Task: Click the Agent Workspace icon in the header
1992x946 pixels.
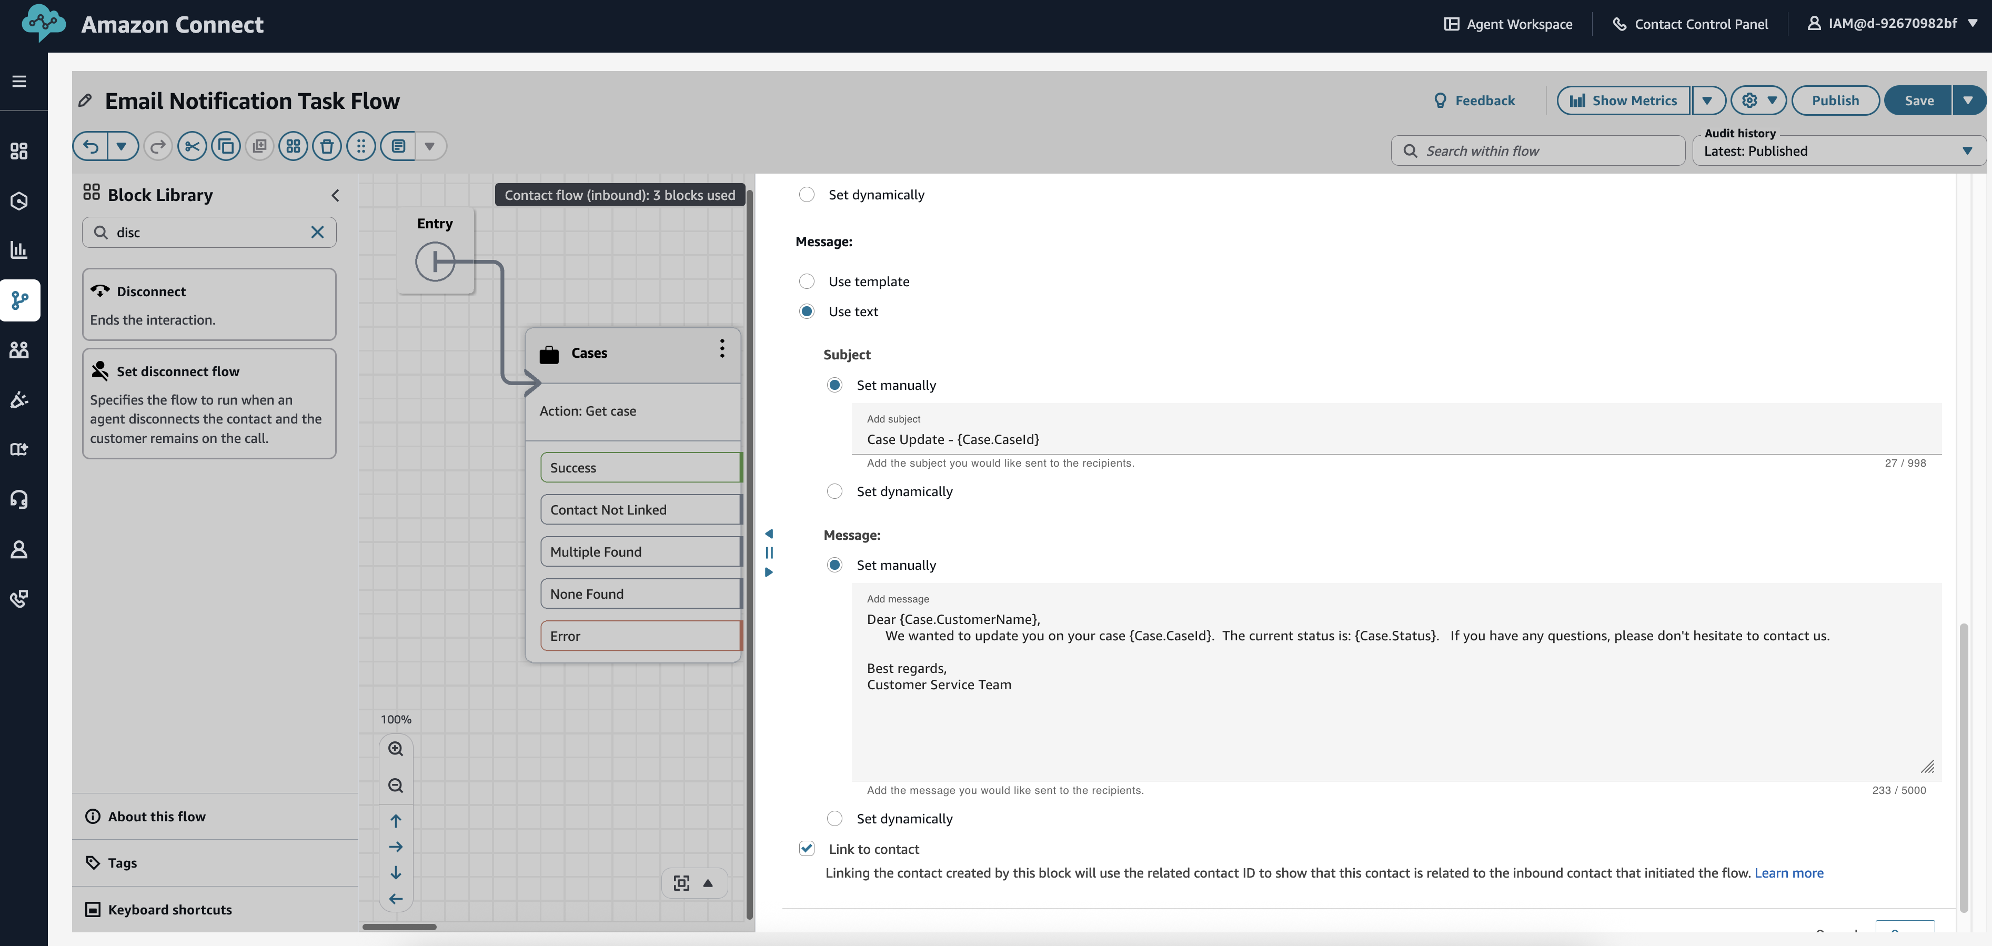Action: point(1452,23)
